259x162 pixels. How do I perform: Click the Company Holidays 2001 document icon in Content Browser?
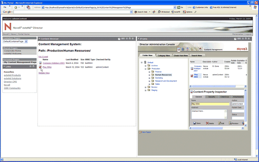(40, 63)
